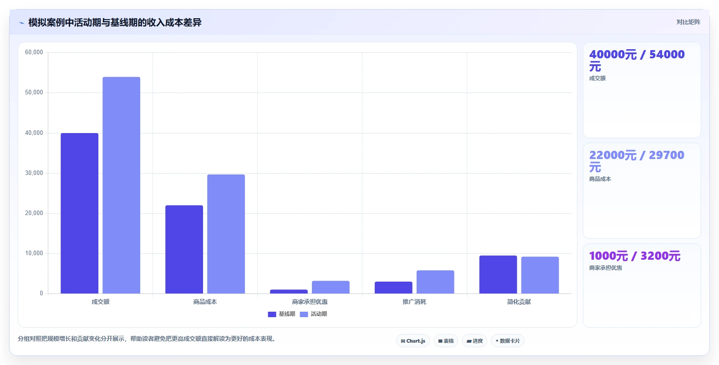The height and width of the screenshot is (365, 719).
Task: Click the 20,000 y-axis tick
Action: [34, 213]
